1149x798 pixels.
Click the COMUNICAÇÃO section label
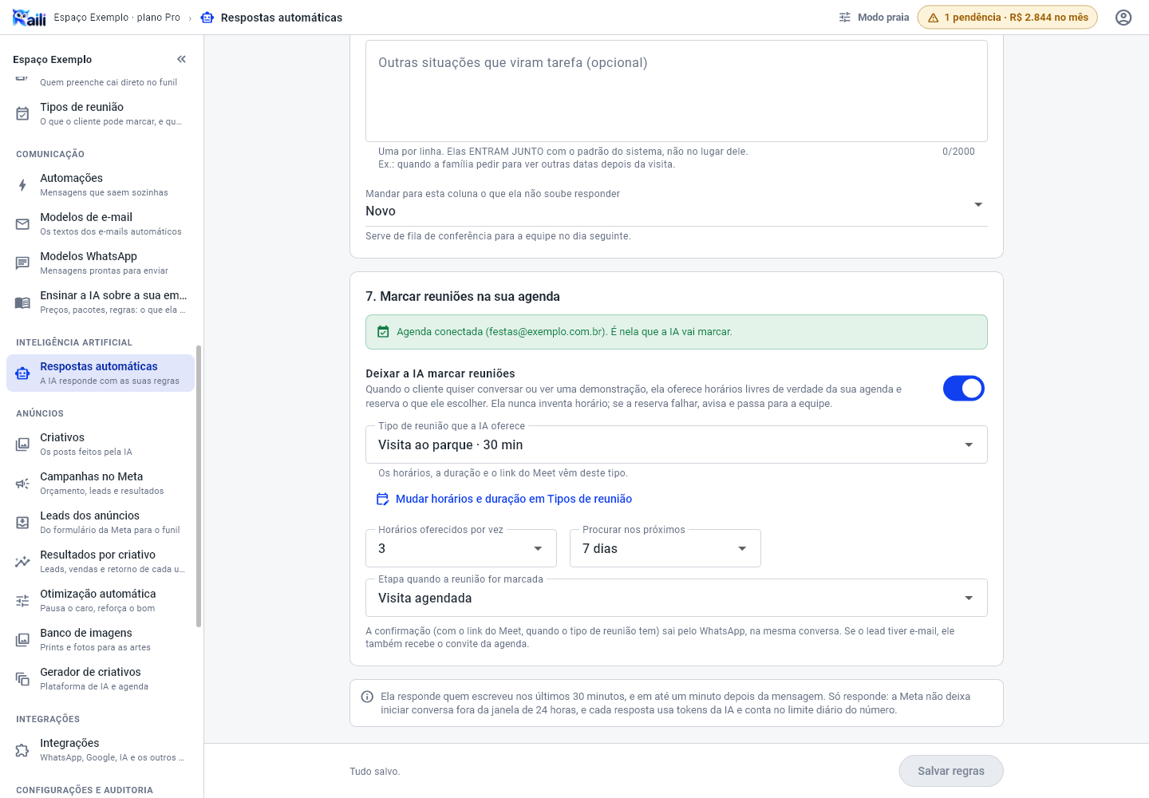(x=50, y=154)
